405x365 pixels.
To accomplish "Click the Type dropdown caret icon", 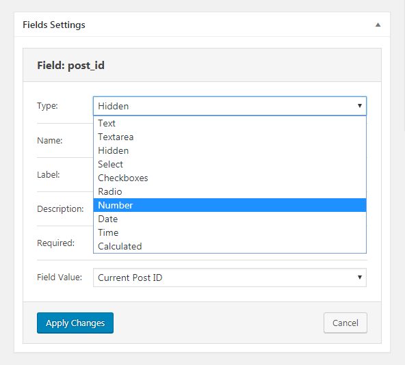I will click(360, 105).
